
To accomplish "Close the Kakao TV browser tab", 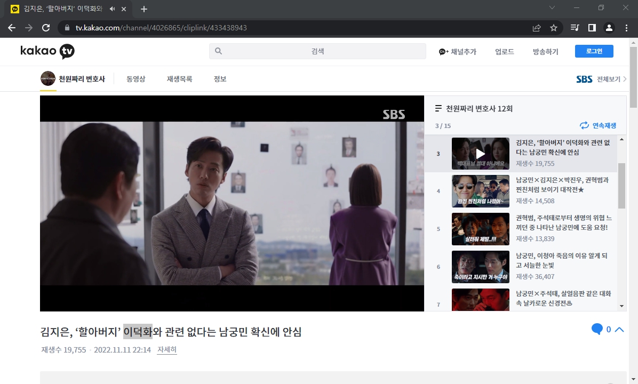I will click(x=124, y=9).
